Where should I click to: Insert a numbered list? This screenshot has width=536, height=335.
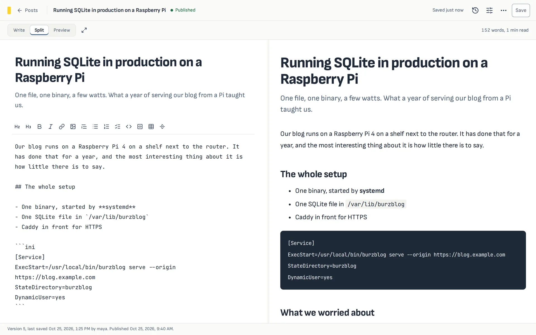(x=106, y=127)
